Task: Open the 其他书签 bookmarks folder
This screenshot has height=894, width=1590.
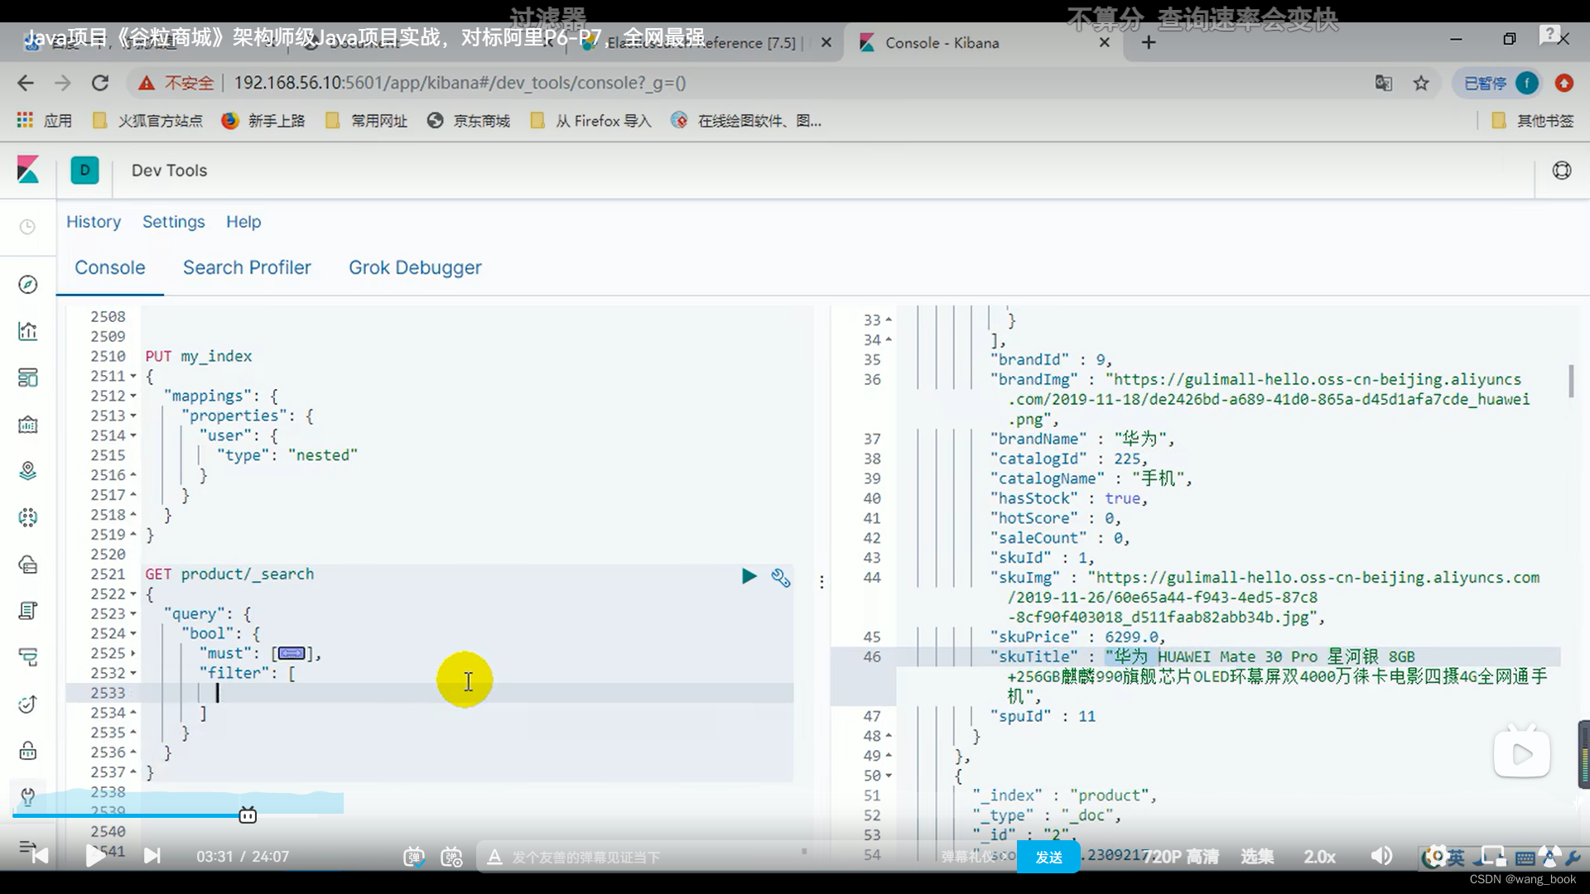Action: (1532, 121)
